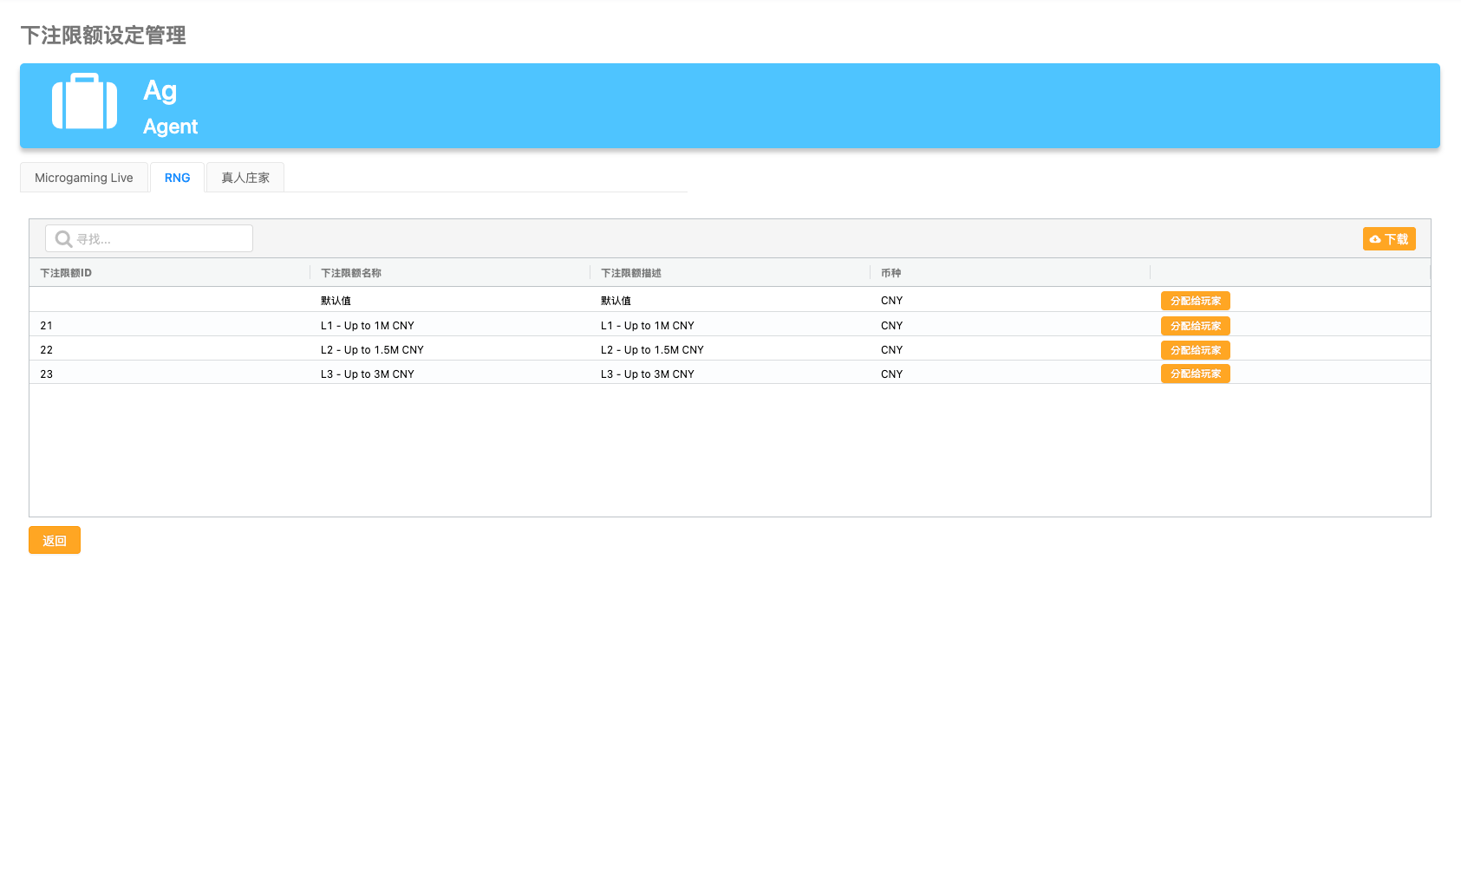Click the 下注限额描述 column header
The image size is (1461, 871).
[x=631, y=273]
